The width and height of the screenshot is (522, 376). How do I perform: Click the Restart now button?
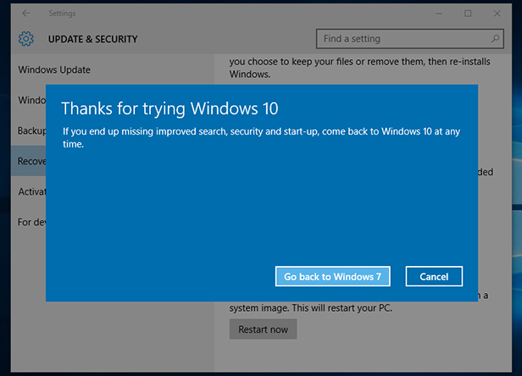tap(263, 329)
